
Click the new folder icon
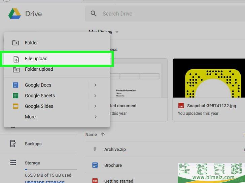click(x=15, y=43)
